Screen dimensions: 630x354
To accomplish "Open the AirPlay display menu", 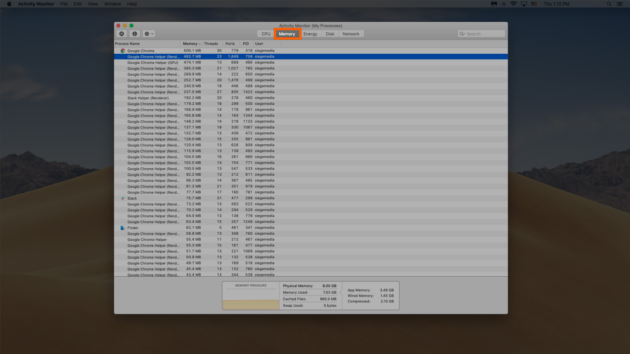I will click(x=524, y=4).
